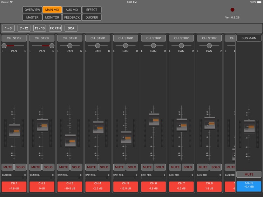Viewport: 263px width, 197px height.
Task: Click the red connection status indicator
Action: (232, 10)
